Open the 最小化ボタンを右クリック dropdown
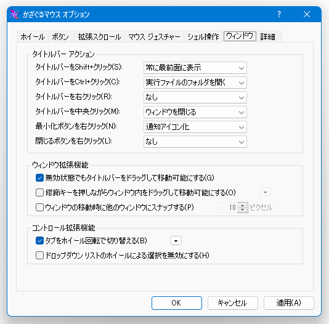 tap(195, 127)
